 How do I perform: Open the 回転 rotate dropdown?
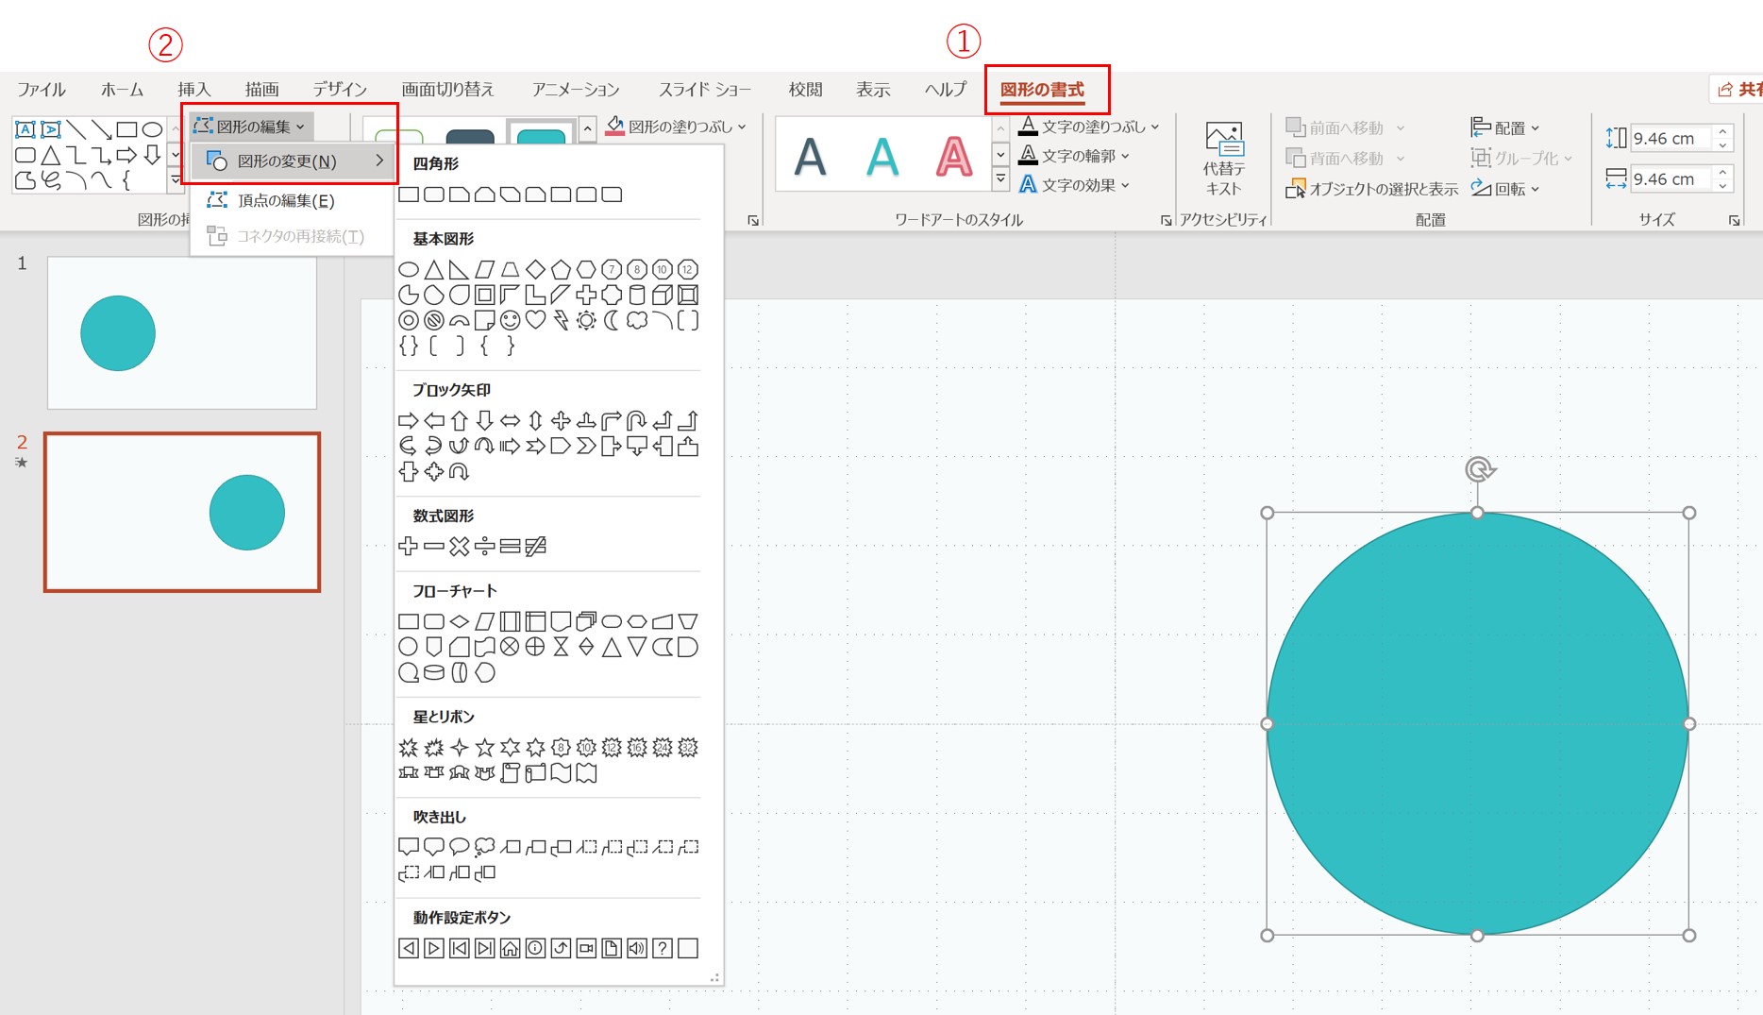[x=1505, y=189]
